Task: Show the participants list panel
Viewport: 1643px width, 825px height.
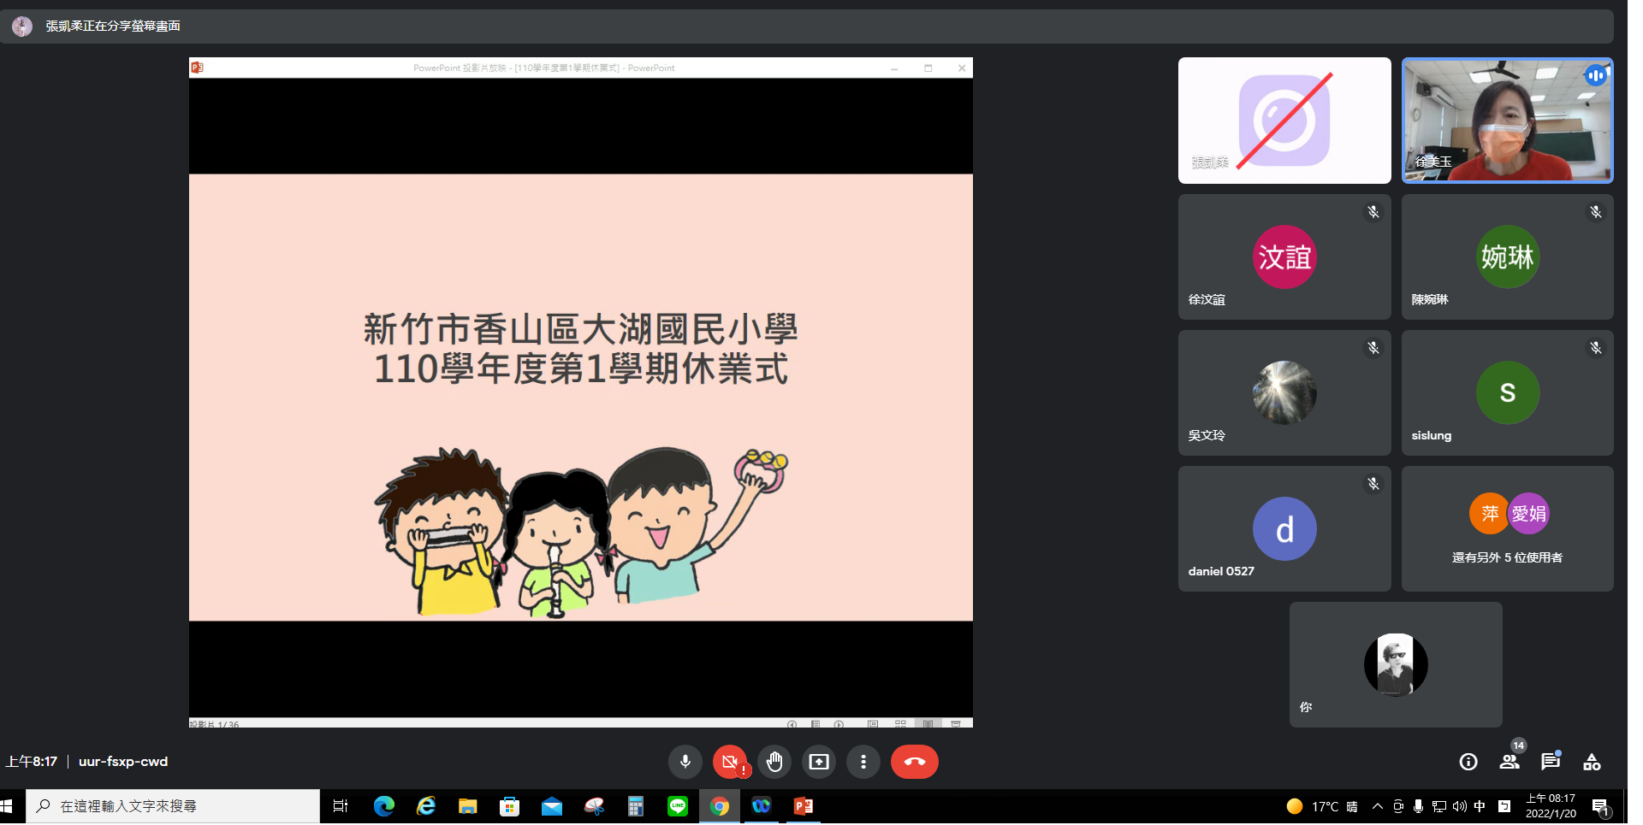Action: pos(1510,762)
